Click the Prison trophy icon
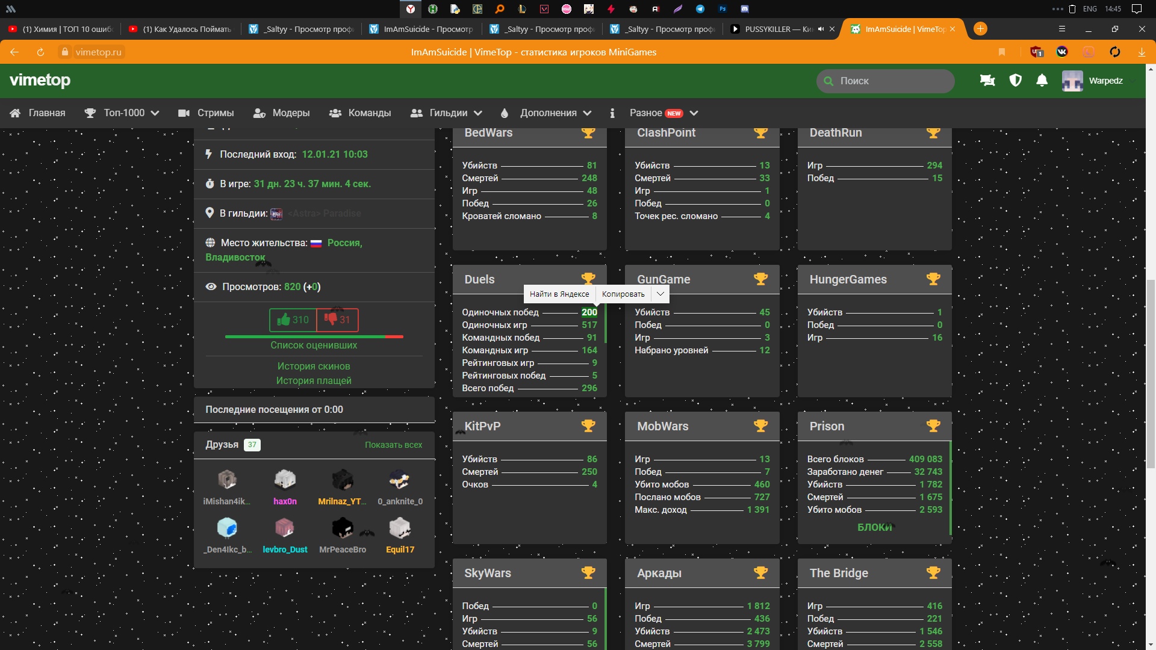Viewport: 1156px width, 650px height. [x=933, y=426]
